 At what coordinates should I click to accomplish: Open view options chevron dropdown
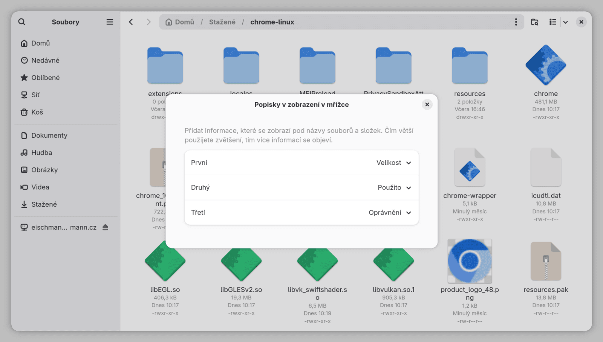[x=566, y=22]
